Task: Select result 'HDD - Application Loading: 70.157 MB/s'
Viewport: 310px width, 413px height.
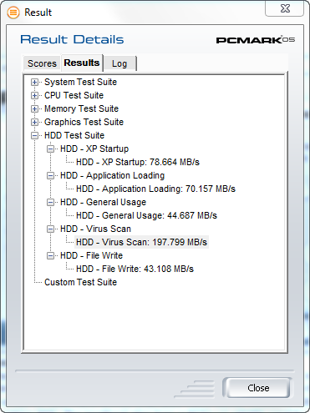Action: 155,189
